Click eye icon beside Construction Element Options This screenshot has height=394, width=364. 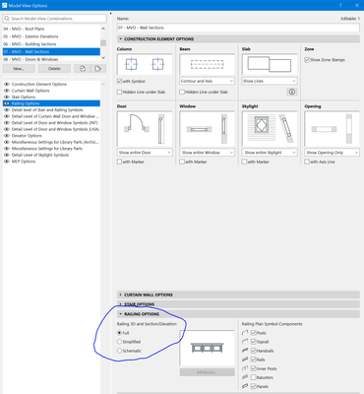tap(7, 84)
